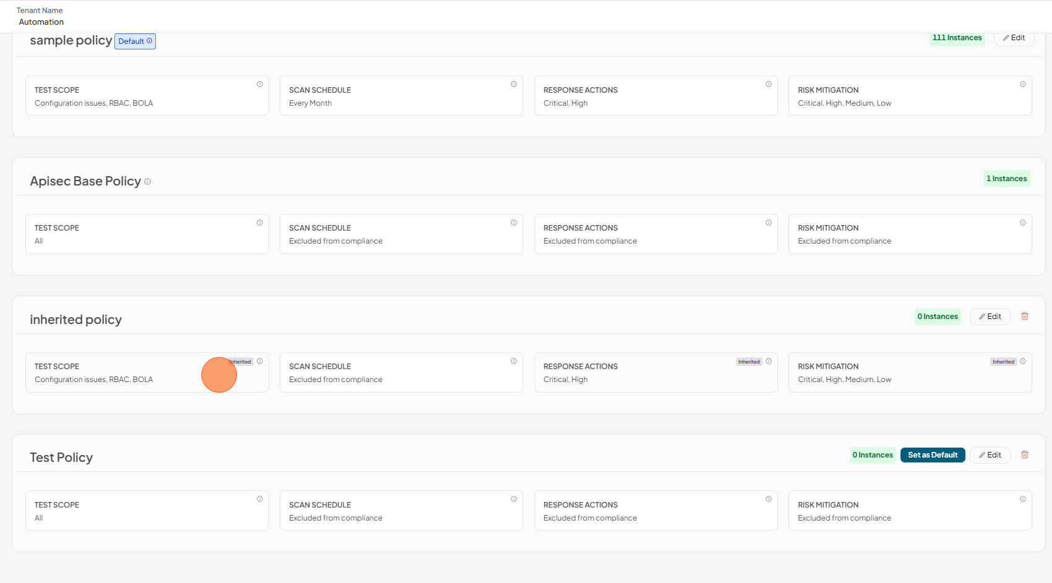Select 'Every Month' scan schedule text
Image resolution: width=1052 pixels, height=583 pixels.
click(x=310, y=103)
